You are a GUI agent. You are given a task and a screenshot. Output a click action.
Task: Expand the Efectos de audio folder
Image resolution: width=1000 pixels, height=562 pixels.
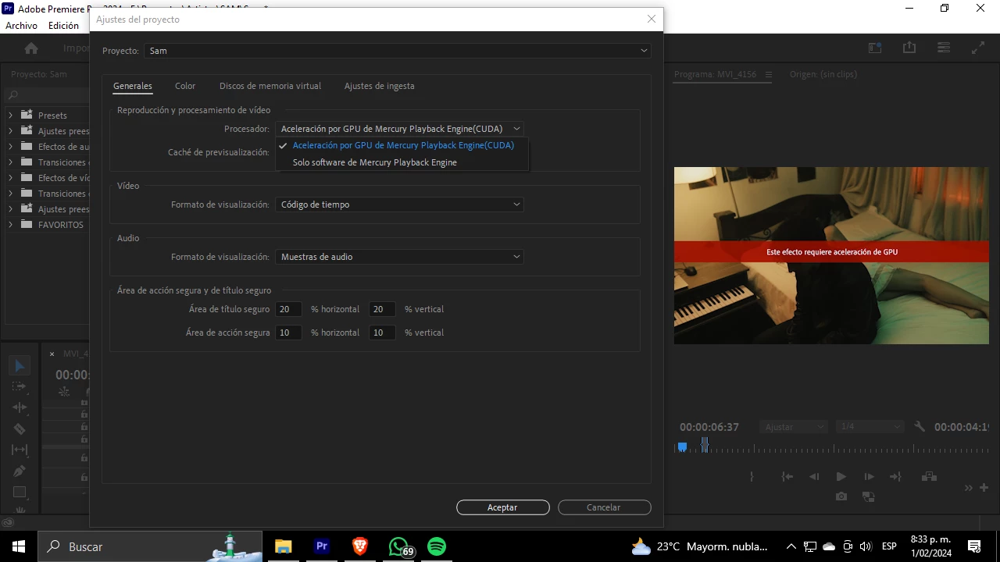click(x=11, y=147)
